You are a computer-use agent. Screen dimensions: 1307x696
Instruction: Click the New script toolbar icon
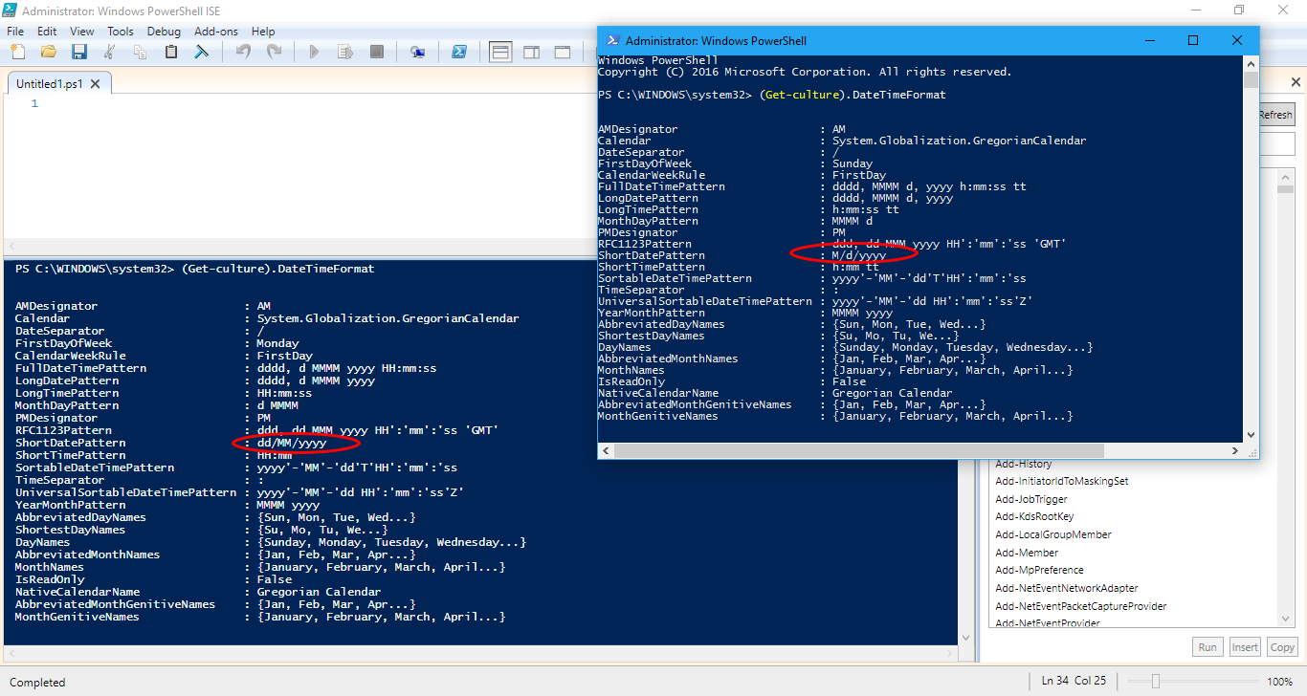pyautogui.click(x=18, y=52)
